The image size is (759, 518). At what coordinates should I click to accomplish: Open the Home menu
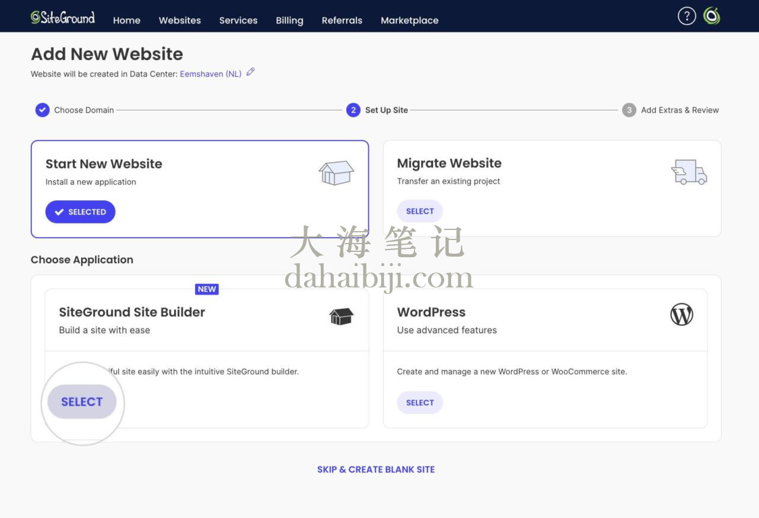point(127,20)
